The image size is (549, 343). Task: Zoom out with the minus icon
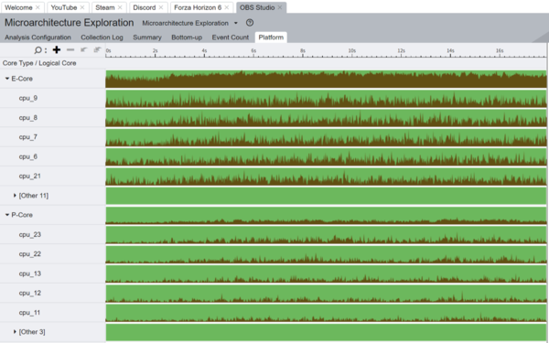(70, 49)
